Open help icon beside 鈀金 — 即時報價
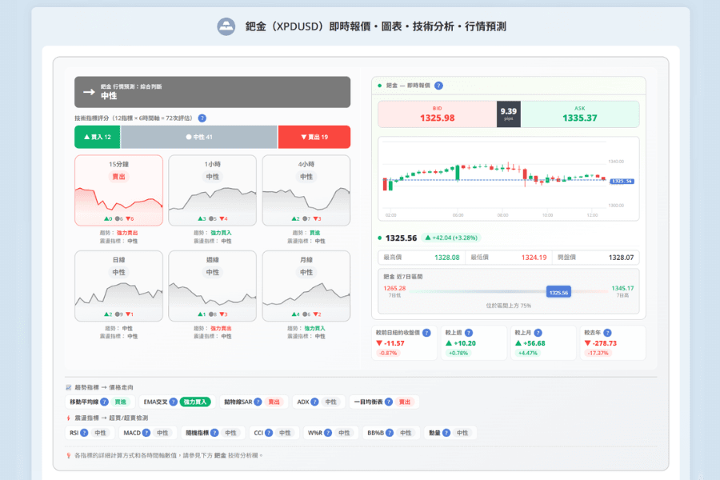720x480 pixels. (438, 86)
